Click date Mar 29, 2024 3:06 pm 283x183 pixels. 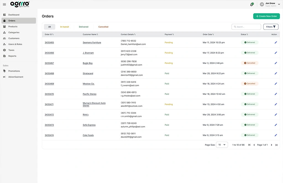click(x=214, y=115)
